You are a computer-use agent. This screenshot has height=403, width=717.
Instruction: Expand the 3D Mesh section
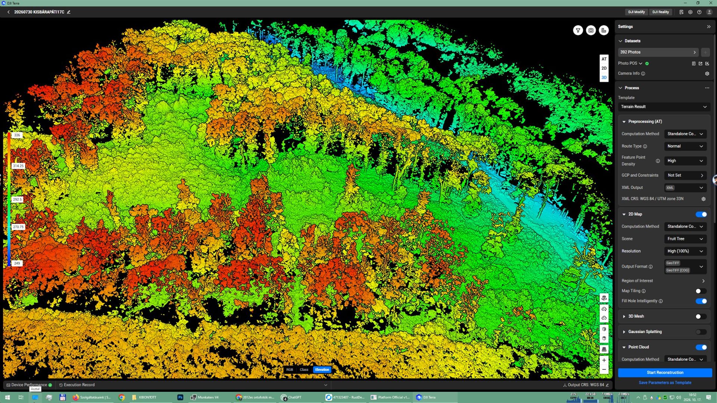[624, 316]
